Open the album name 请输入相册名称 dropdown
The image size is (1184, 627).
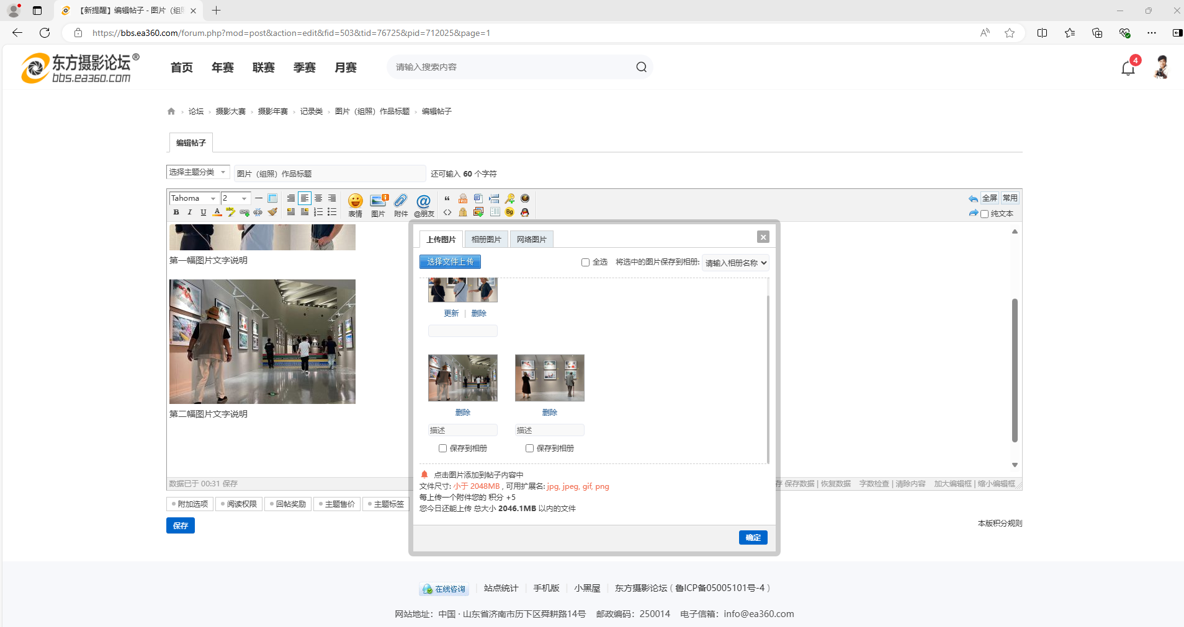click(735, 263)
